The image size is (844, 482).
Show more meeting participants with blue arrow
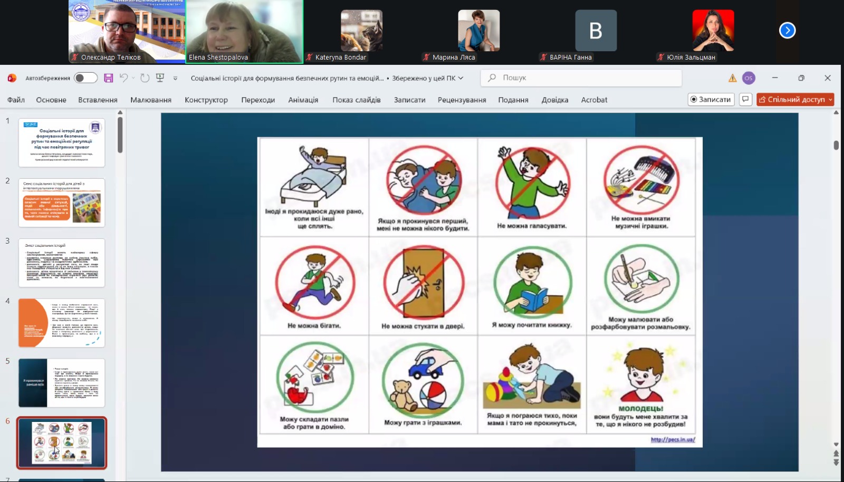pos(787,31)
